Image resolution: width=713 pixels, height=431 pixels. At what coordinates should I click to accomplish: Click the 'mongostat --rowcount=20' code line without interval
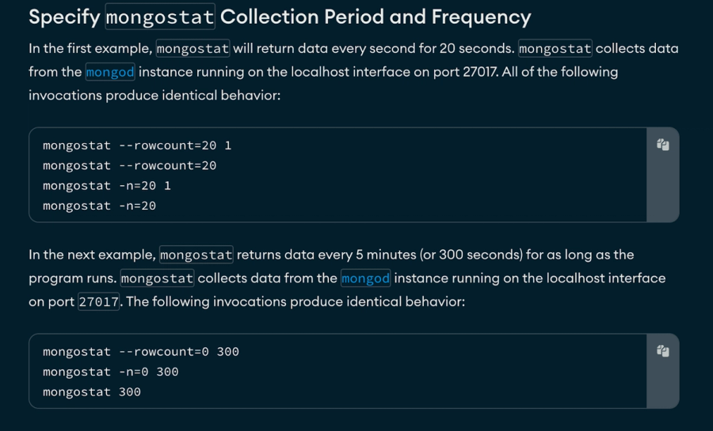pos(129,165)
